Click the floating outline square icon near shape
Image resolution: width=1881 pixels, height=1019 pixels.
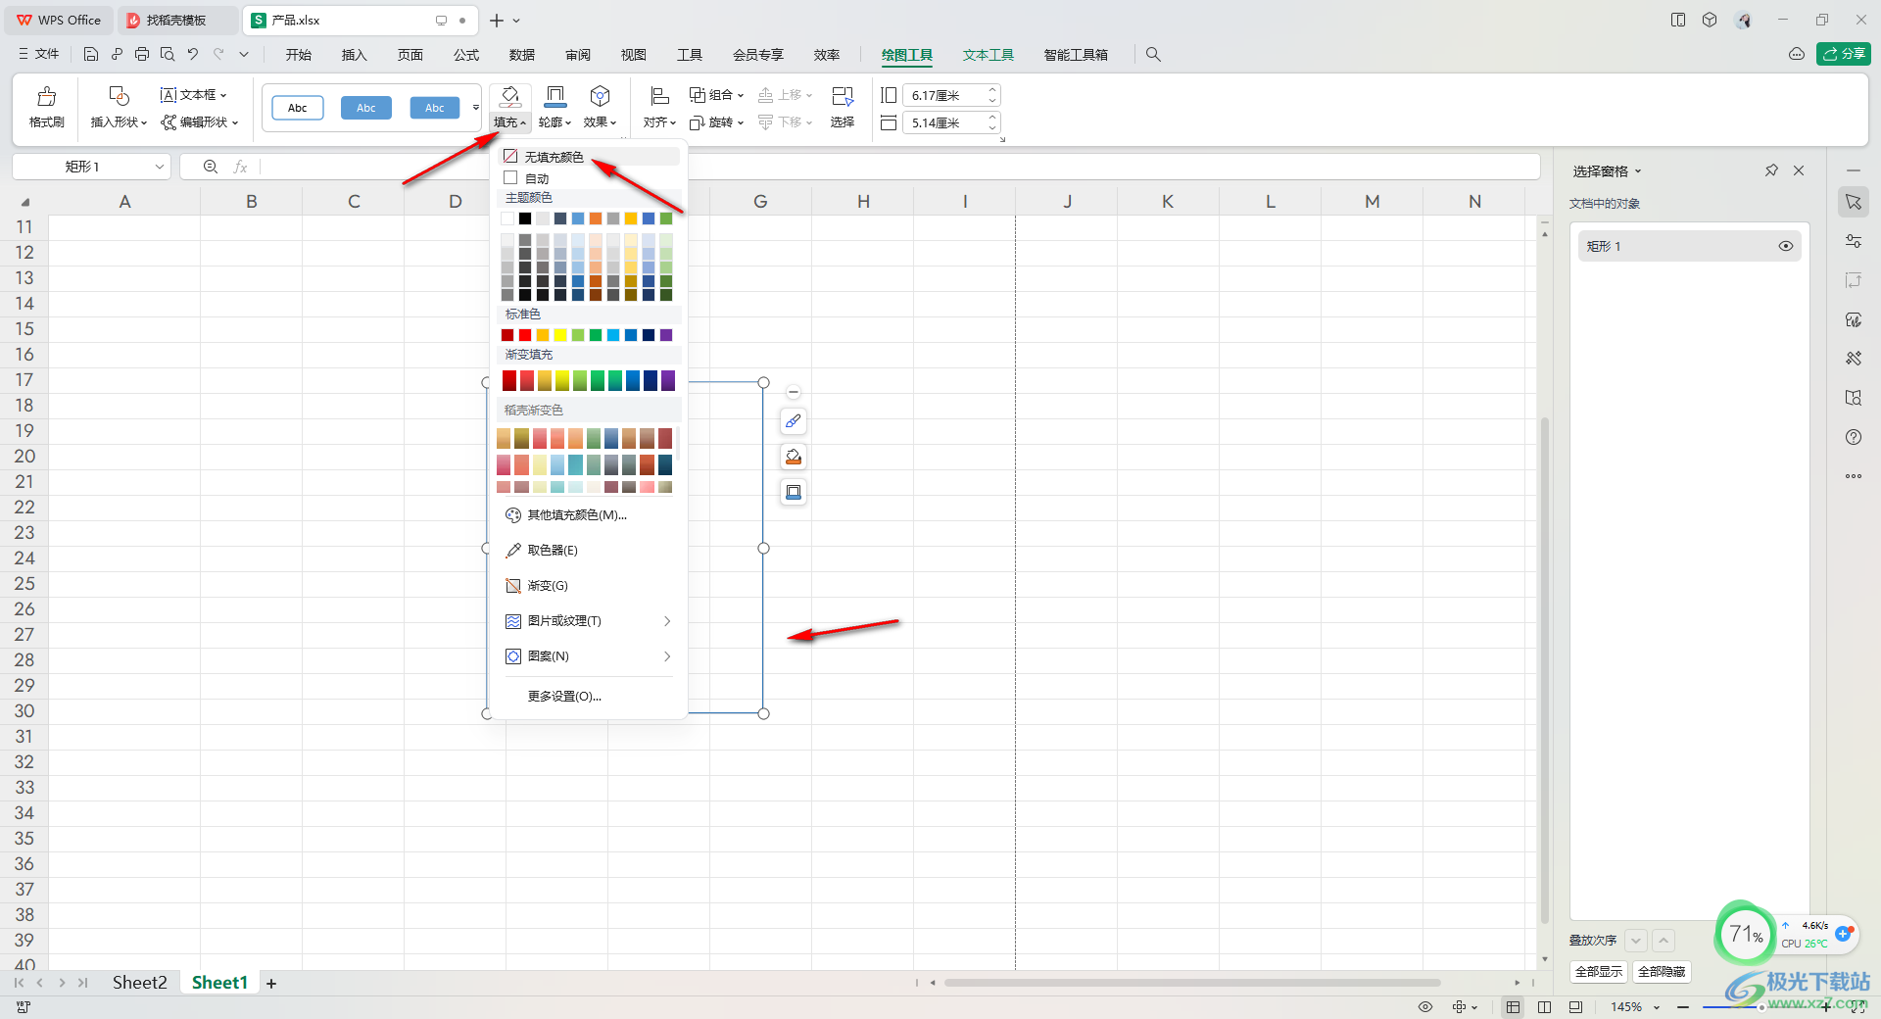click(x=794, y=492)
